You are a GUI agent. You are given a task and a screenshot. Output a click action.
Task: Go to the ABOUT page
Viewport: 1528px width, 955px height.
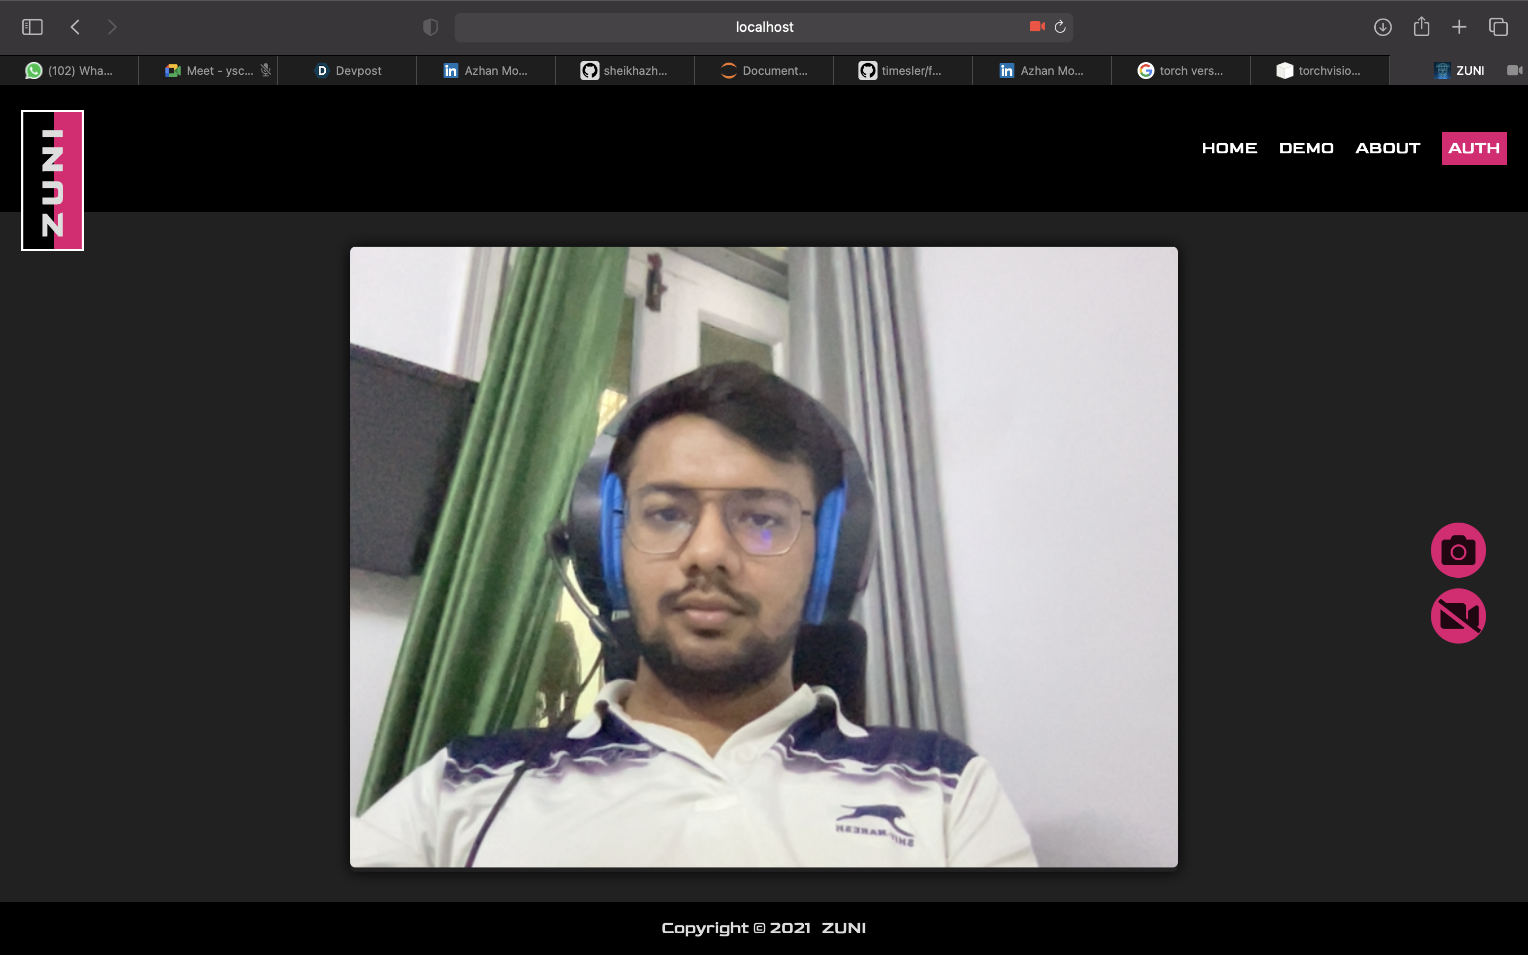pos(1387,149)
